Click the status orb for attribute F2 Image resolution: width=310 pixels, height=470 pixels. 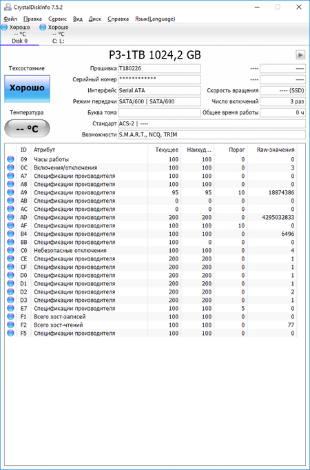[10, 325]
